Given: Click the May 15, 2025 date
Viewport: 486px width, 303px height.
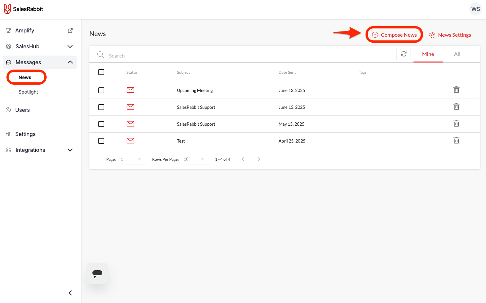Looking at the screenshot, I should pyautogui.click(x=291, y=124).
